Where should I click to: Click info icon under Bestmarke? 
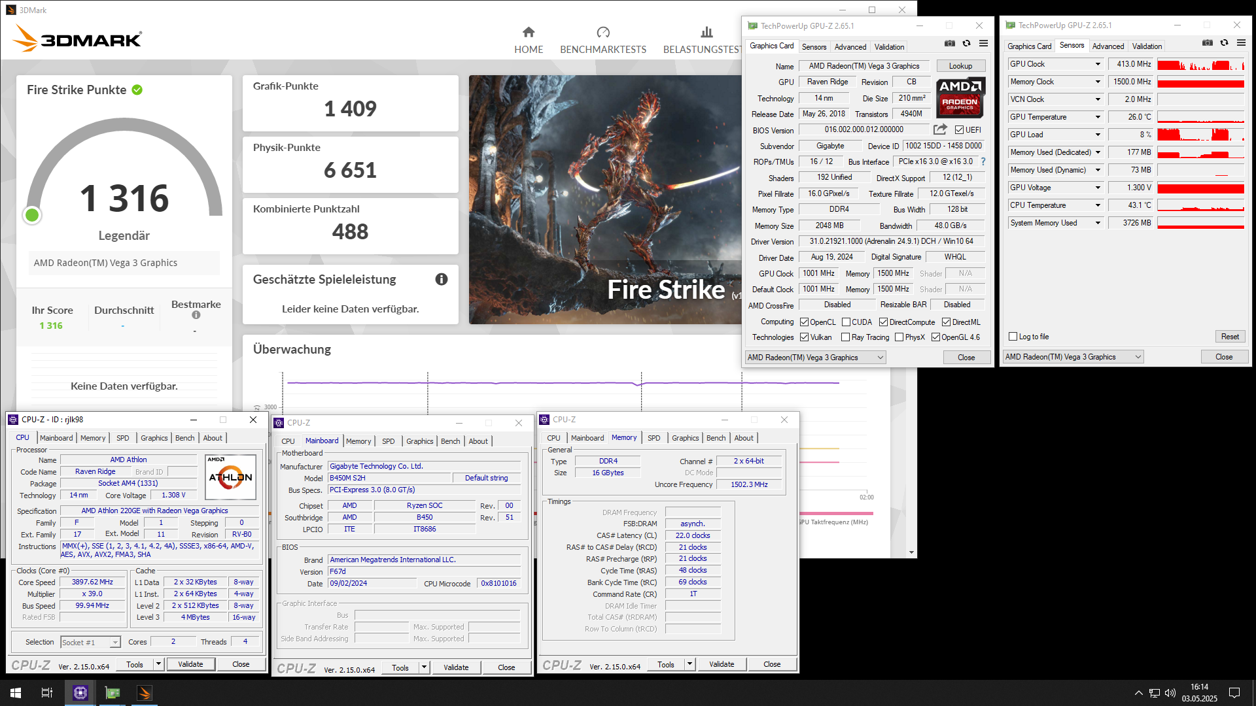point(196,315)
